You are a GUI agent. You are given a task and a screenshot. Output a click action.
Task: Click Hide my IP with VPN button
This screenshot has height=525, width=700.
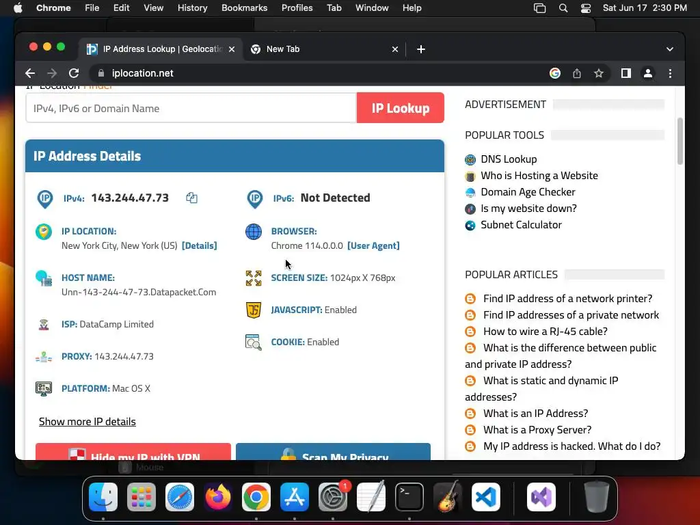coord(133,452)
